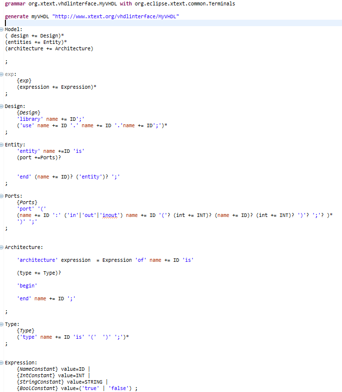
Task: Click the '{Ports}' action text
Action: click(27, 202)
